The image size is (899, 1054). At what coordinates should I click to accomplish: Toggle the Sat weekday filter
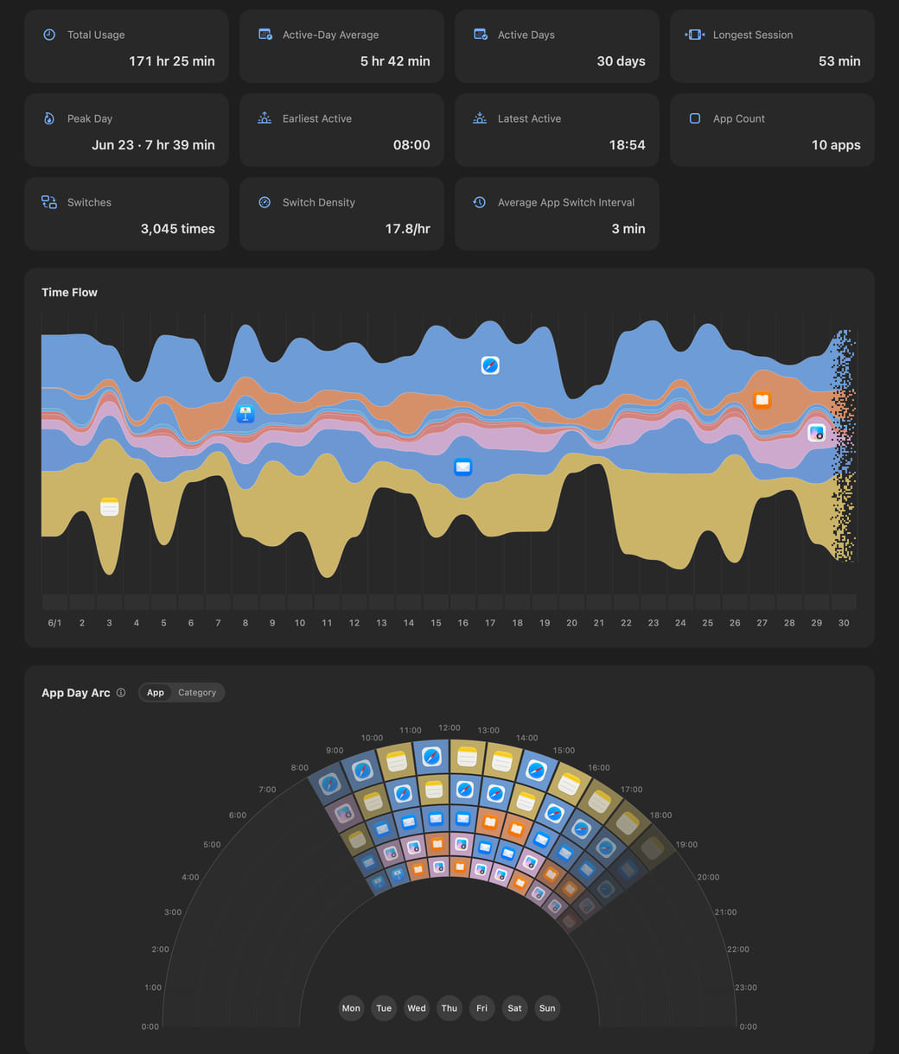pos(514,1008)
